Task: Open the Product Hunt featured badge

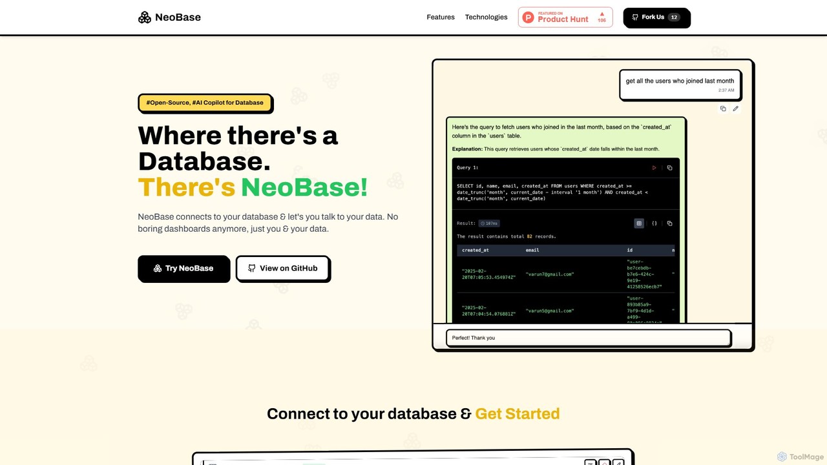Action: point(565,17)
